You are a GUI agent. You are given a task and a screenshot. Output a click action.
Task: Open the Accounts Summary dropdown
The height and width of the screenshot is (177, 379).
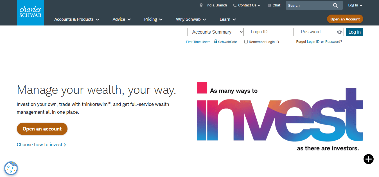click(x=215, y=32)
